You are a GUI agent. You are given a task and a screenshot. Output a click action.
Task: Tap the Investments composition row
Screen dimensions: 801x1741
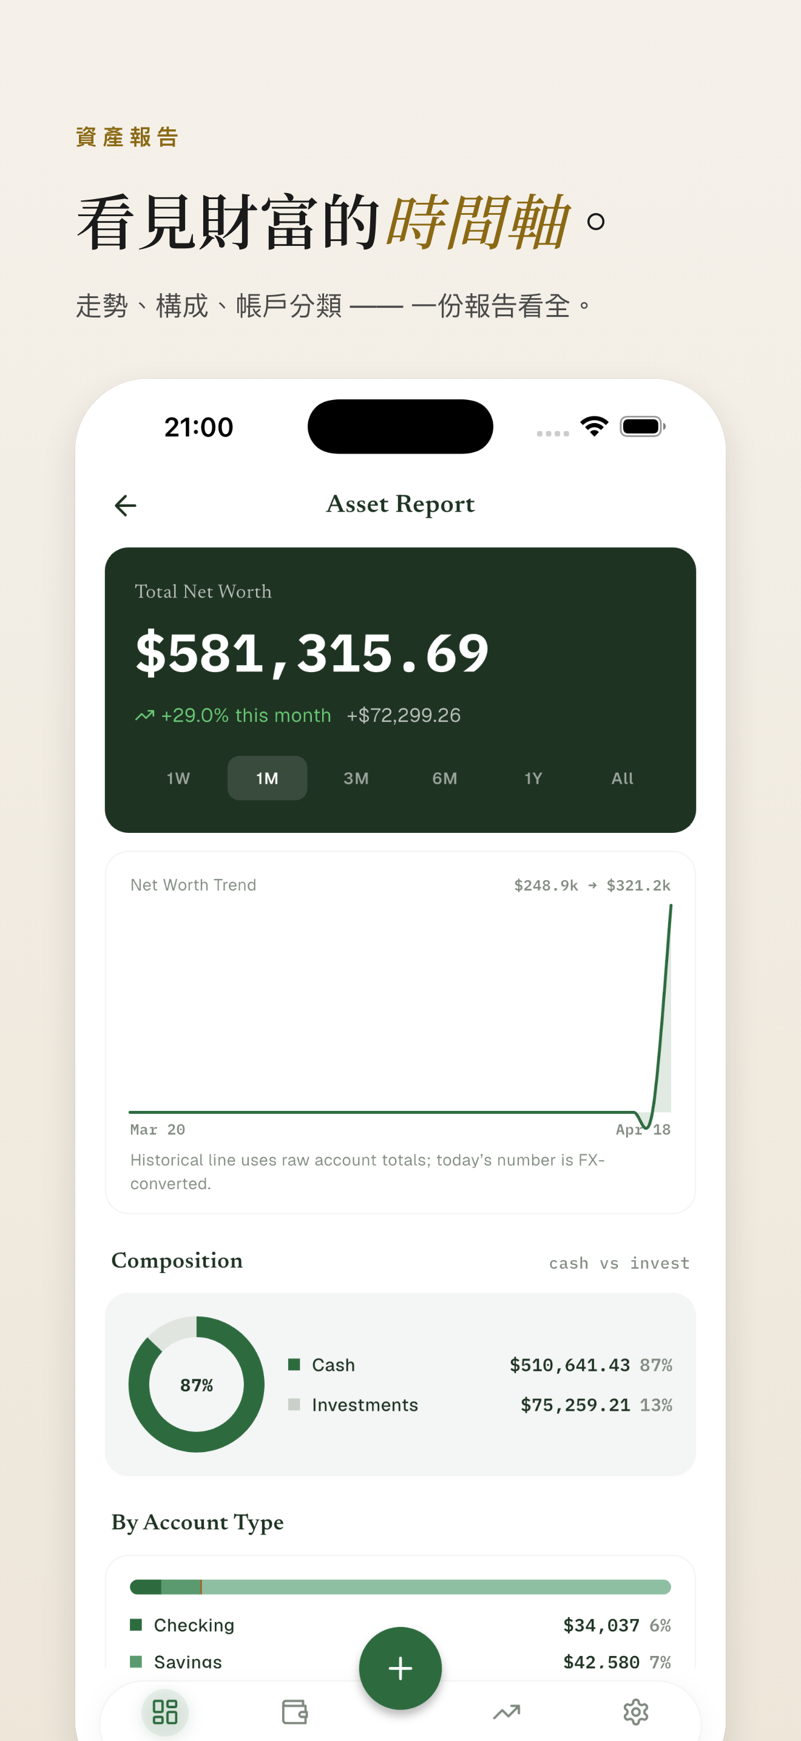tap(479, 1405)
